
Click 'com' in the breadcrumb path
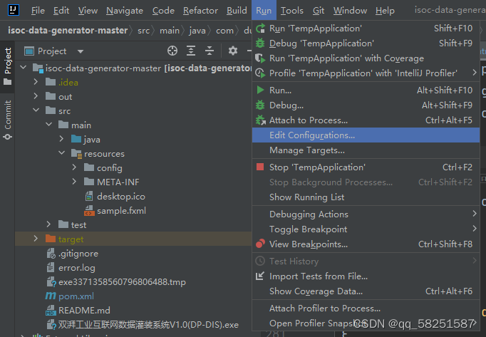224,31
